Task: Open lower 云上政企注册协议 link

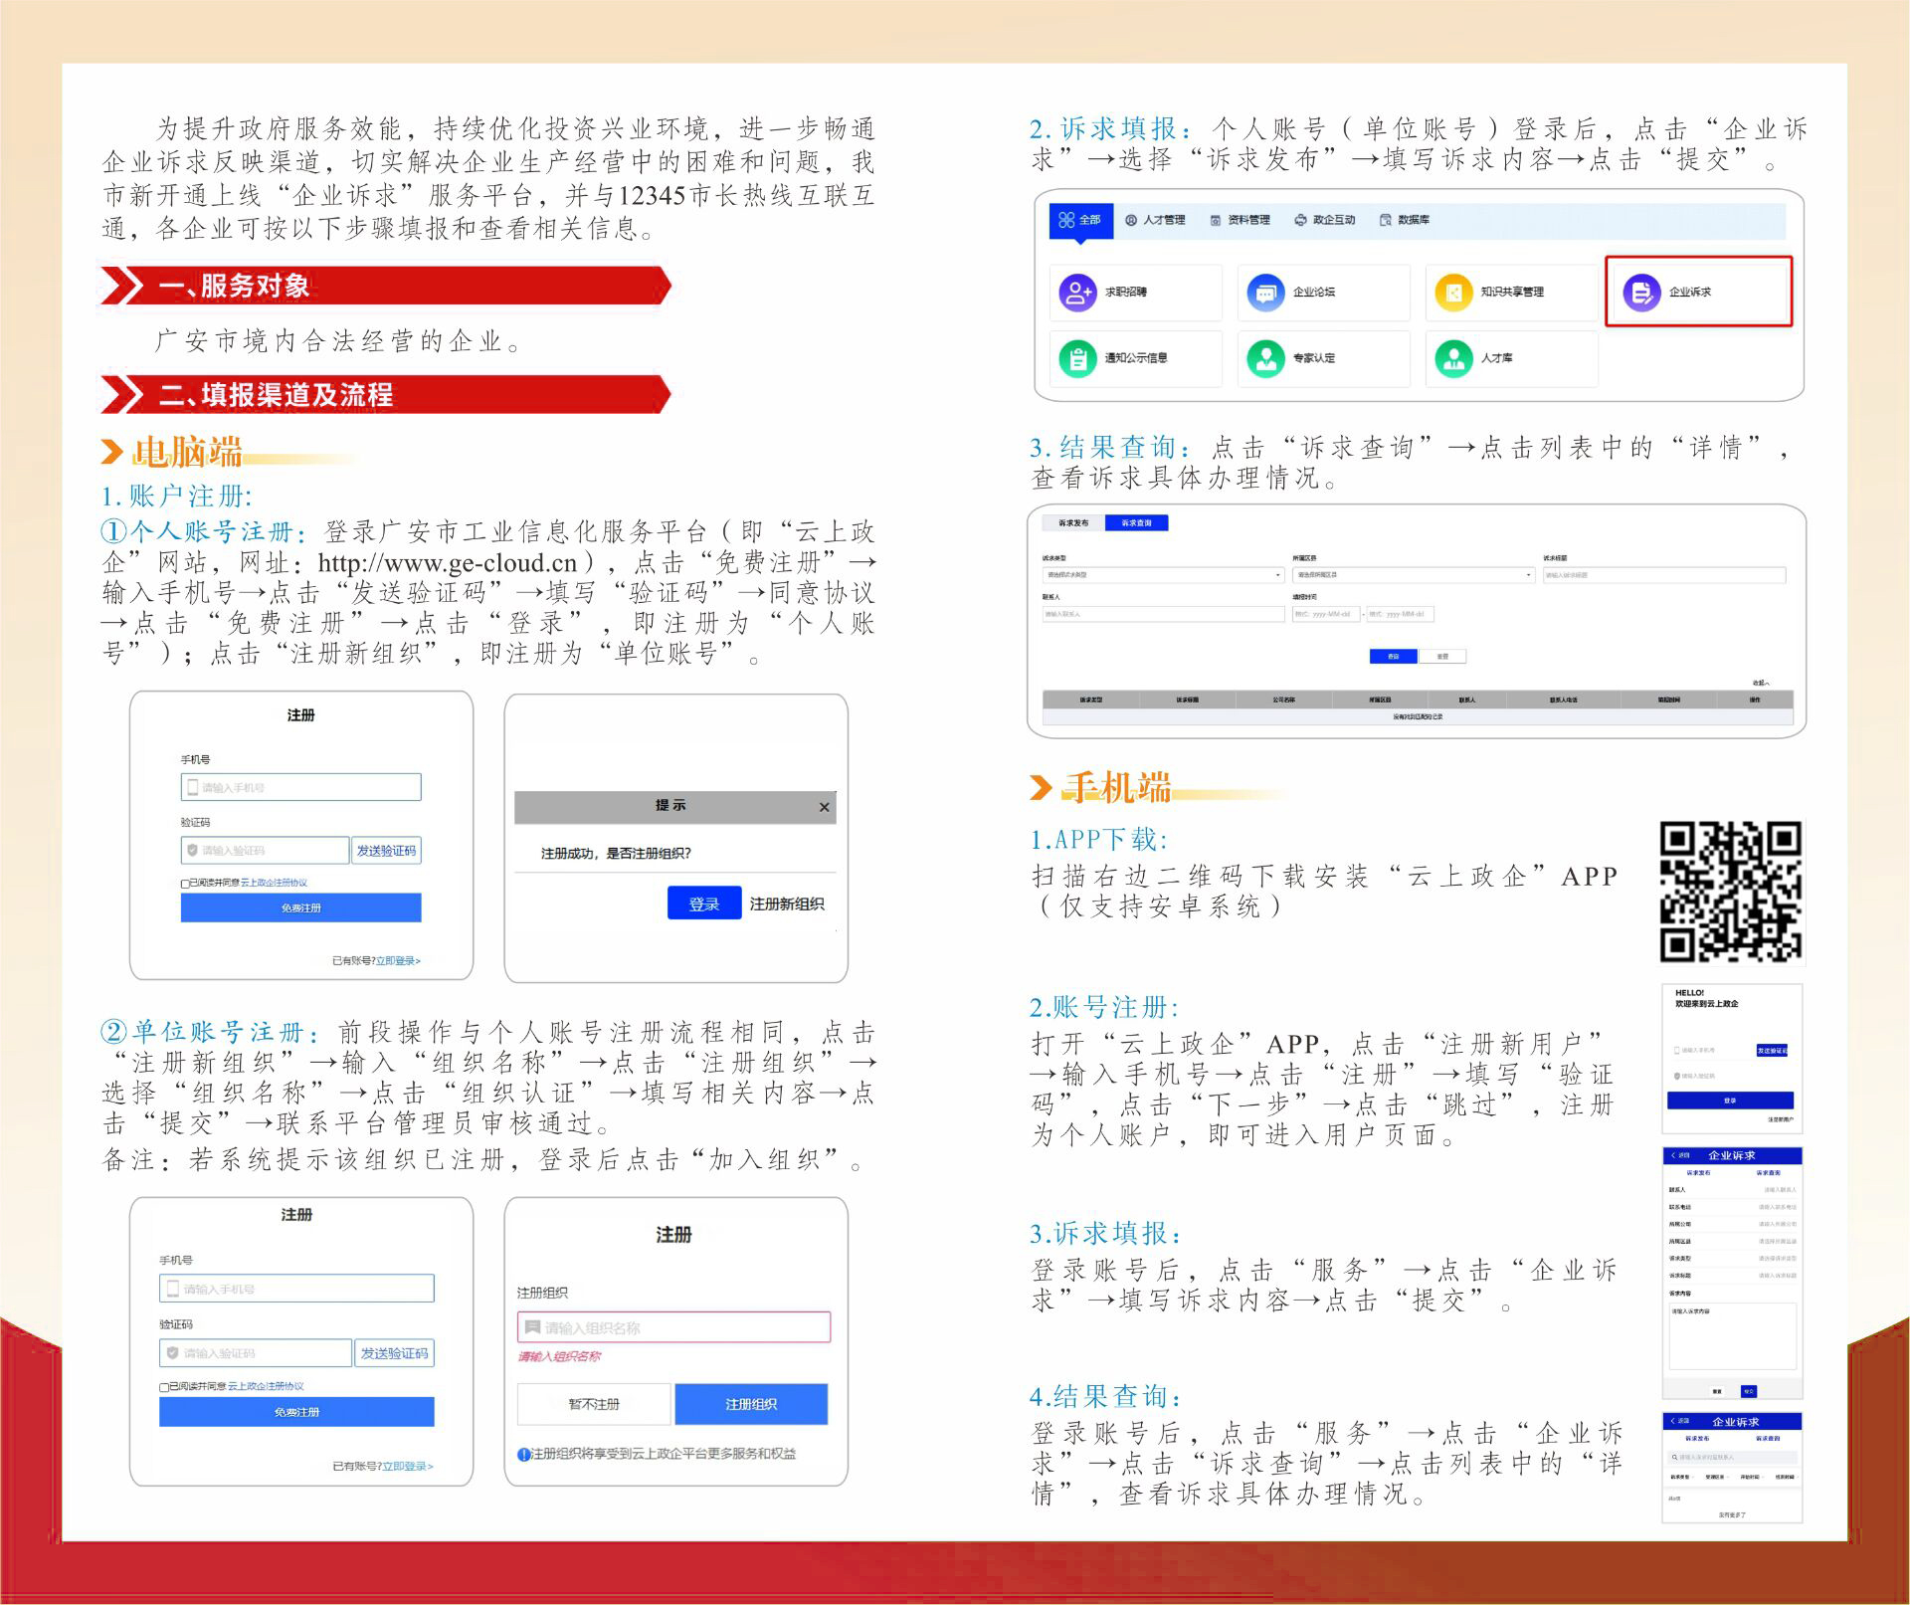Action: tap(266, 1387)
